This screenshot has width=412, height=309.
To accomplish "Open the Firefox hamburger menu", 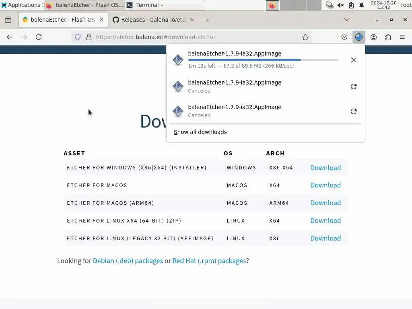I will pyautogui.click(x=402, y=37).
